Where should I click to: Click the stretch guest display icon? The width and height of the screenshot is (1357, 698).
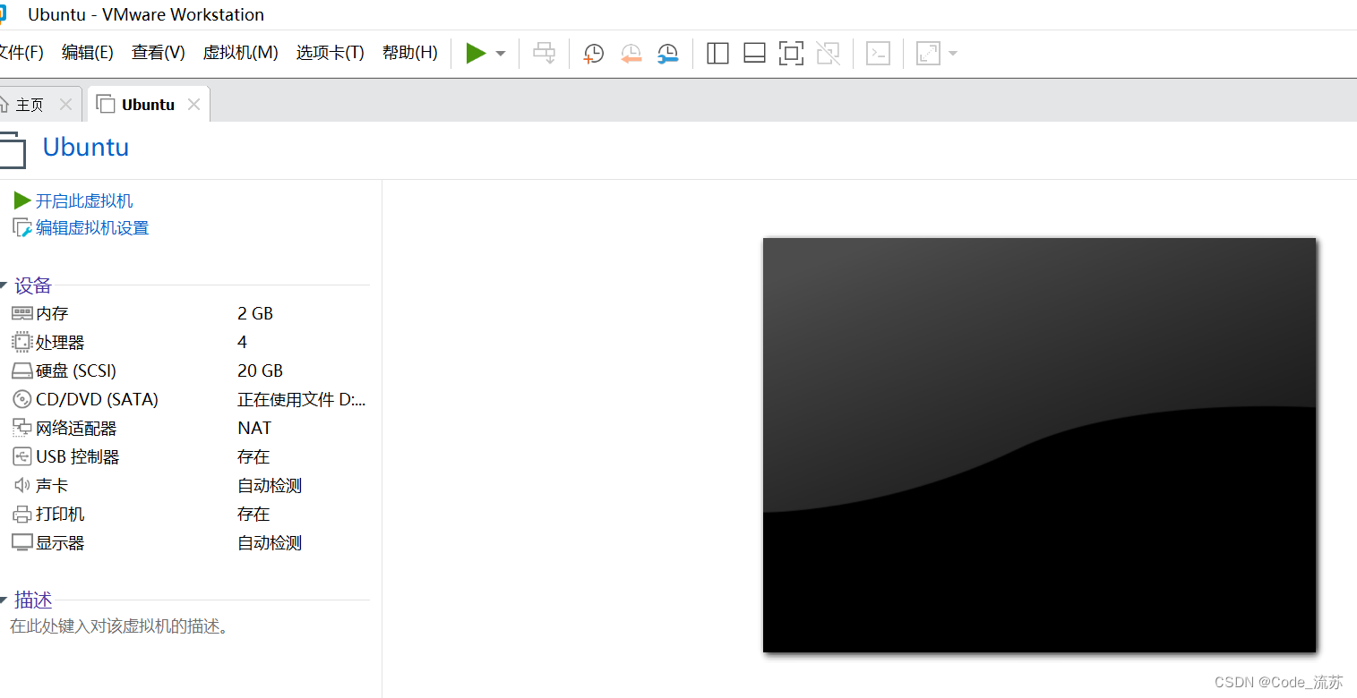point(928,54)
